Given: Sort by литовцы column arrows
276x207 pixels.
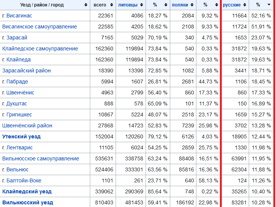Looking at the screenshot, I should click(142, 5).
